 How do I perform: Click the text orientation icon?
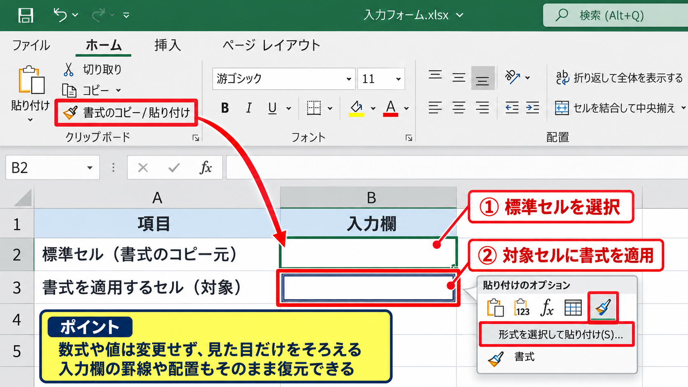click(513, 77)
